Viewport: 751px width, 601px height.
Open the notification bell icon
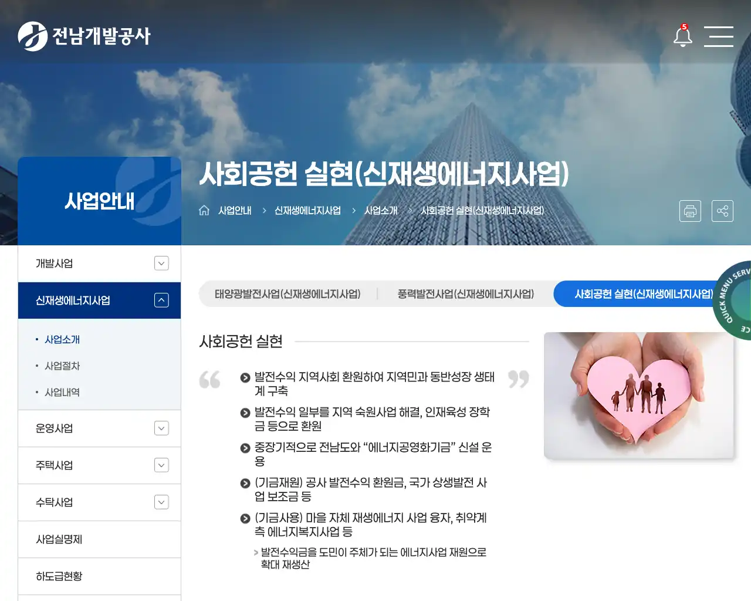point(682,36)
